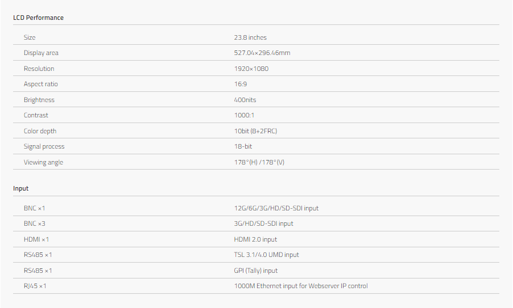This screenshot has width=513, height=308.
Task: Click the TSL 3.1/4.0 UMD input text
Action: (266, 255)
